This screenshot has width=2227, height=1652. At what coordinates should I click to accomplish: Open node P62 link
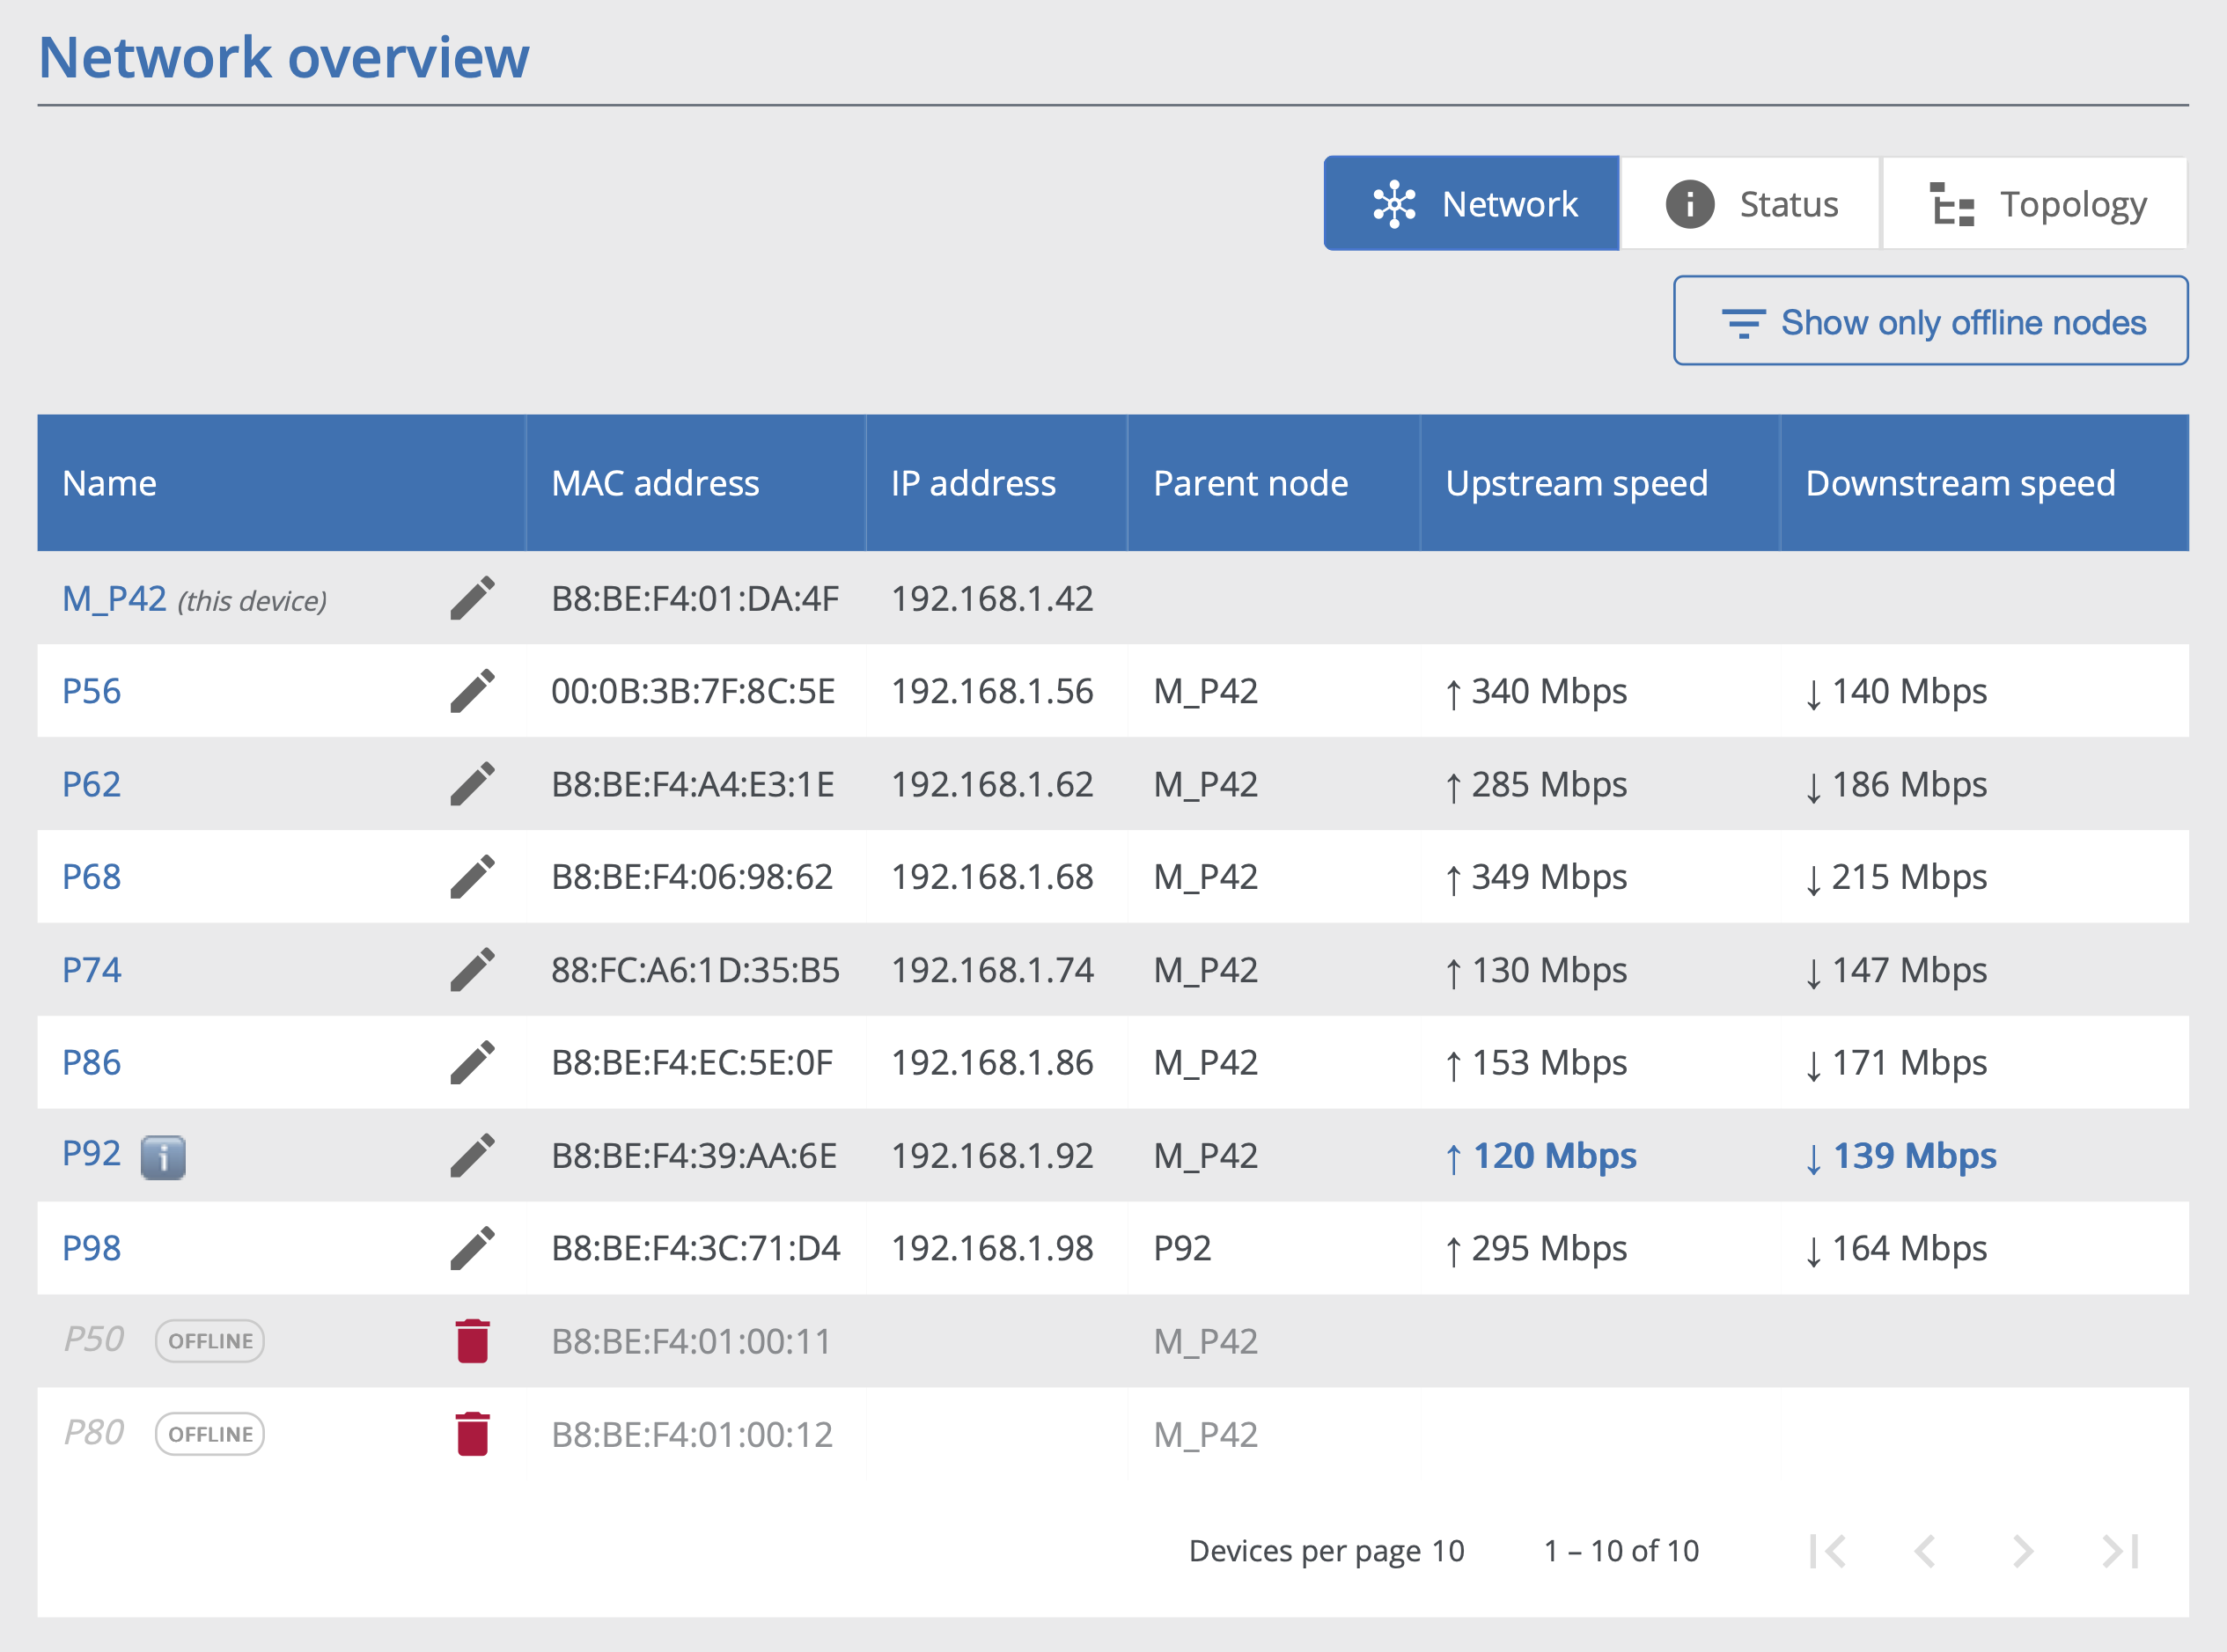[x=91, y=784]
